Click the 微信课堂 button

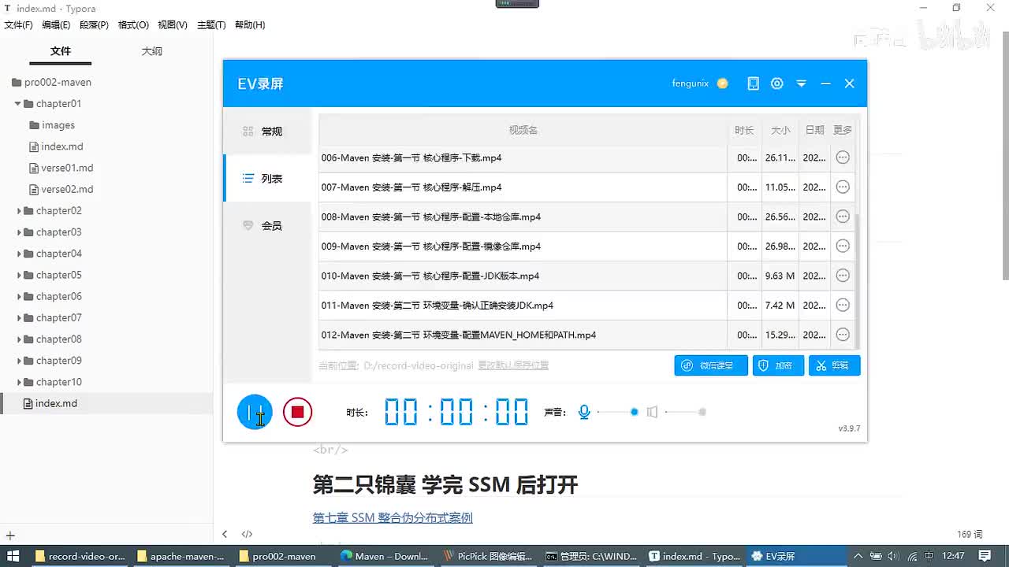pyautogui.click(x=711, y=365)
